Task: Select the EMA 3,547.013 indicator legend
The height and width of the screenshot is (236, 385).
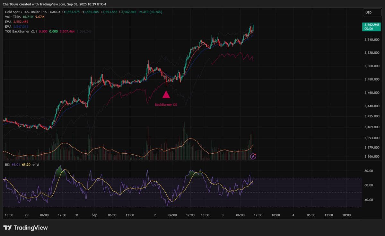Action: (16, 27)
